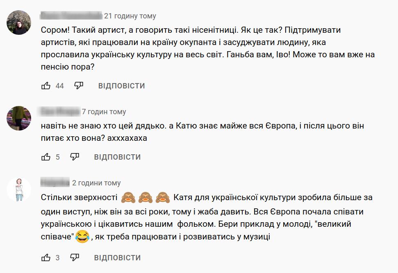
Task: Click the "7 годин тому" timestamp
Action: coord(104,112)
